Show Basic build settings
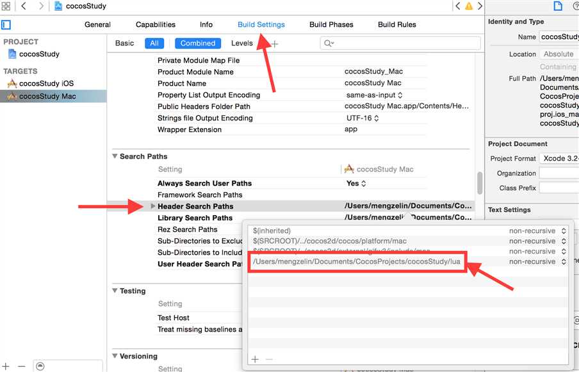 pyautogui.click(x=124, y=43)
